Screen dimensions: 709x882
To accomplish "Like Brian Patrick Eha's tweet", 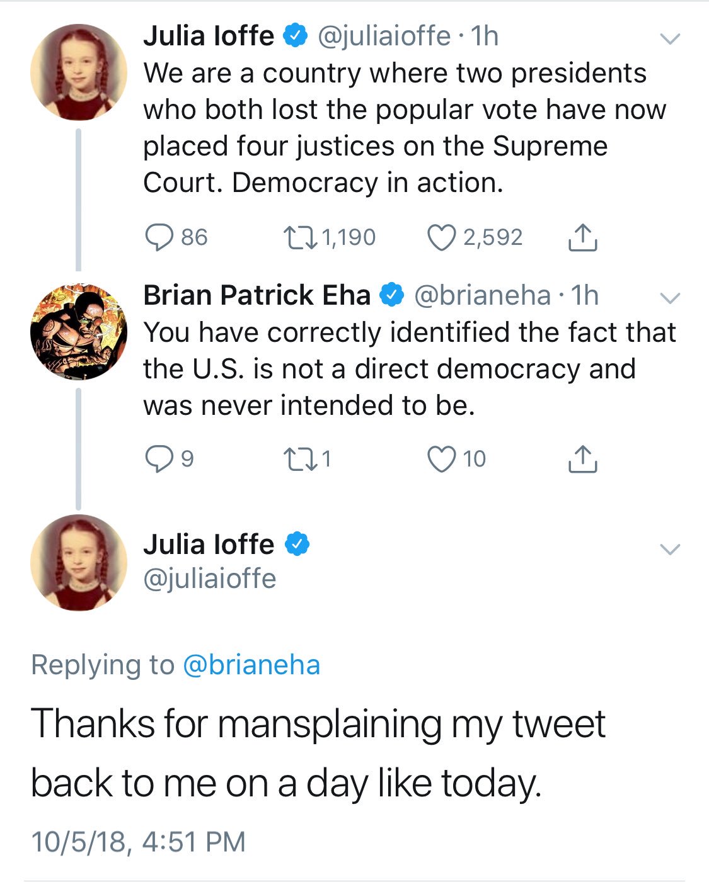I will pyautogui.click(x=441, y=459).
